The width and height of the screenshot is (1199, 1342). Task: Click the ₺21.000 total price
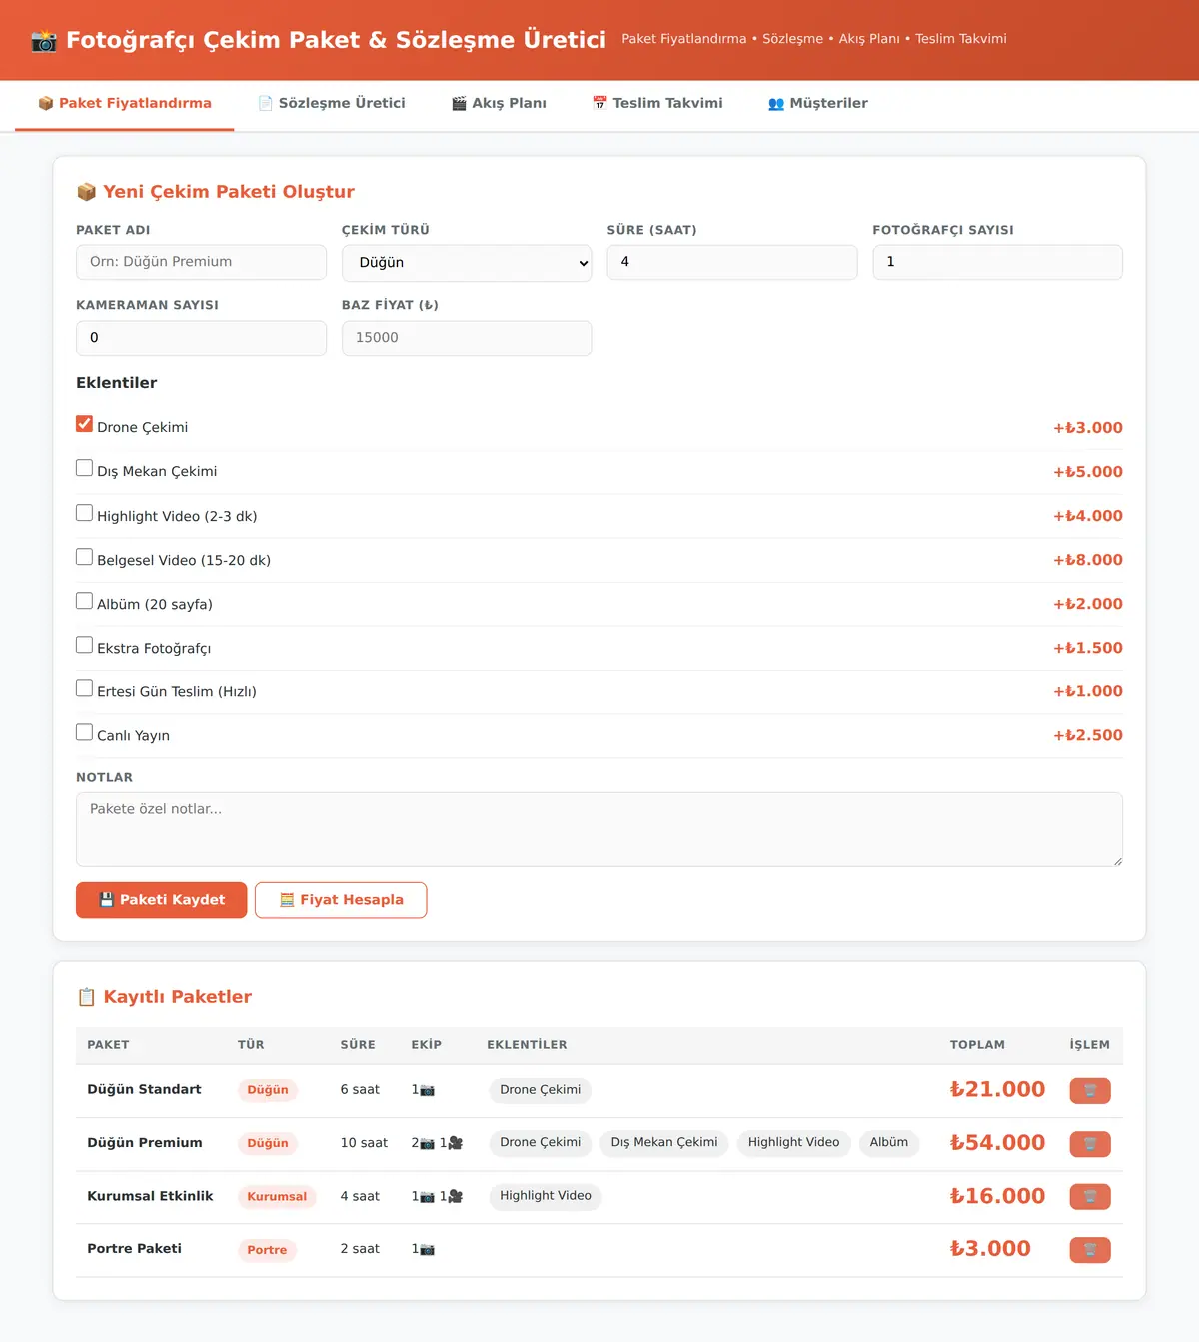pyautogui.click(x=997, y=1090)
